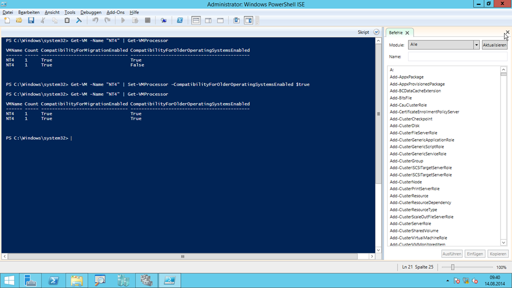Redo using the toolbar arrow icon
Viewport: 512px width, 288px height.
point(107,20)
